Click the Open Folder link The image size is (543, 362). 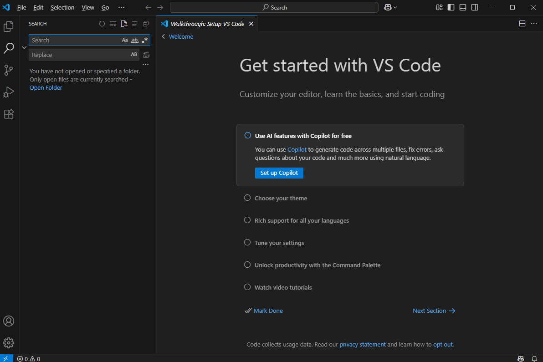[x=46, y=87]
